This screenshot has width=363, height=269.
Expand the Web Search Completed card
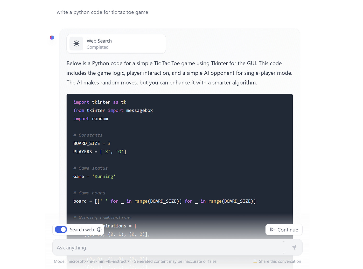[x=116, y=44]
